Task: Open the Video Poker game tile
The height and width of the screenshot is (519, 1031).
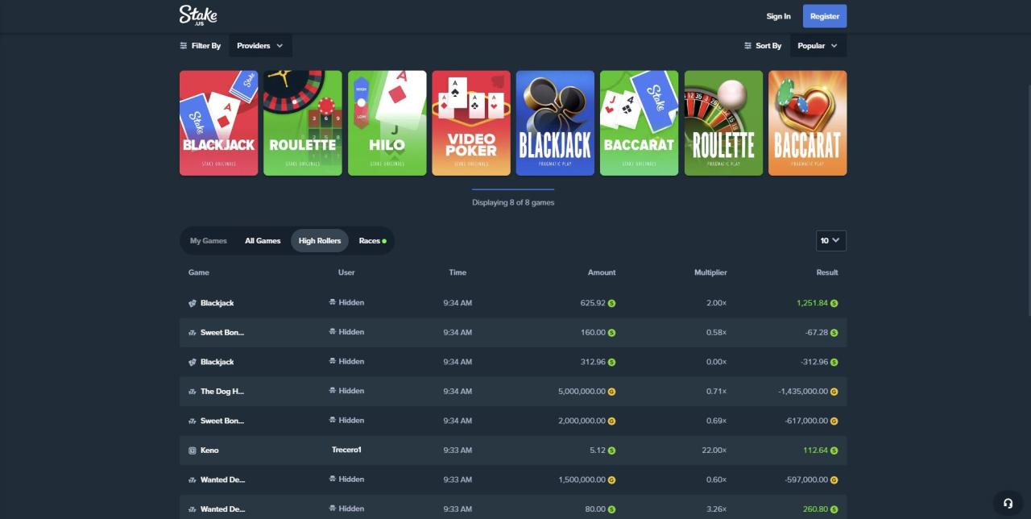Action: point(470,122)
